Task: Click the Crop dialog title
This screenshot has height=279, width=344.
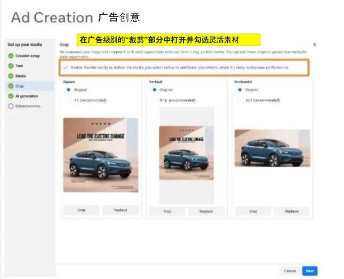Action: 64,45
